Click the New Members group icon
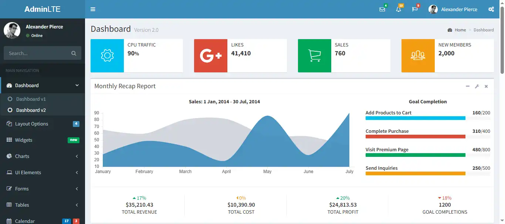The width and height of the screenshot is (505, 224). click(418, 56)
